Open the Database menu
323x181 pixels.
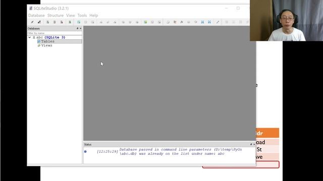(36, 16)
